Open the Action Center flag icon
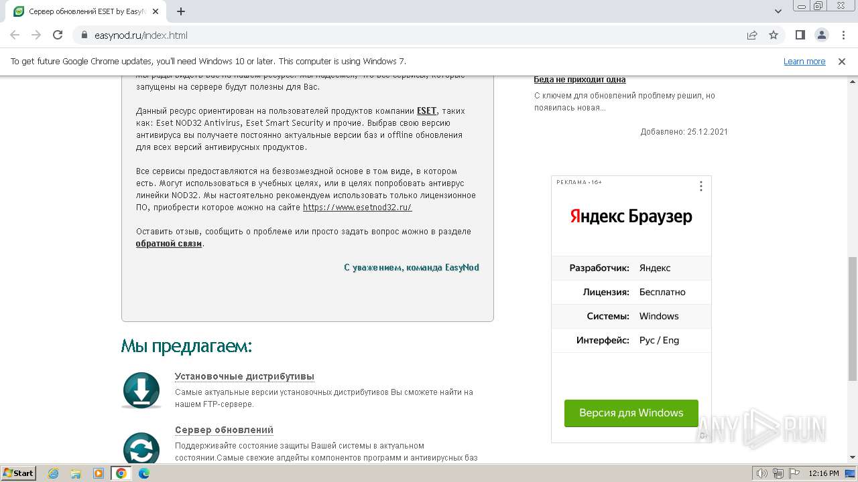 [x=794, y=473]
